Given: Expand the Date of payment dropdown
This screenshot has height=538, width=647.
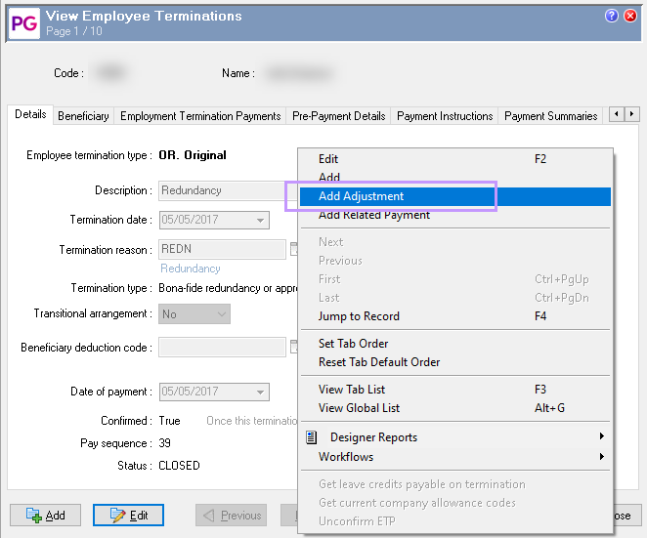Looking at the screenshot, I should coord(261,393).
